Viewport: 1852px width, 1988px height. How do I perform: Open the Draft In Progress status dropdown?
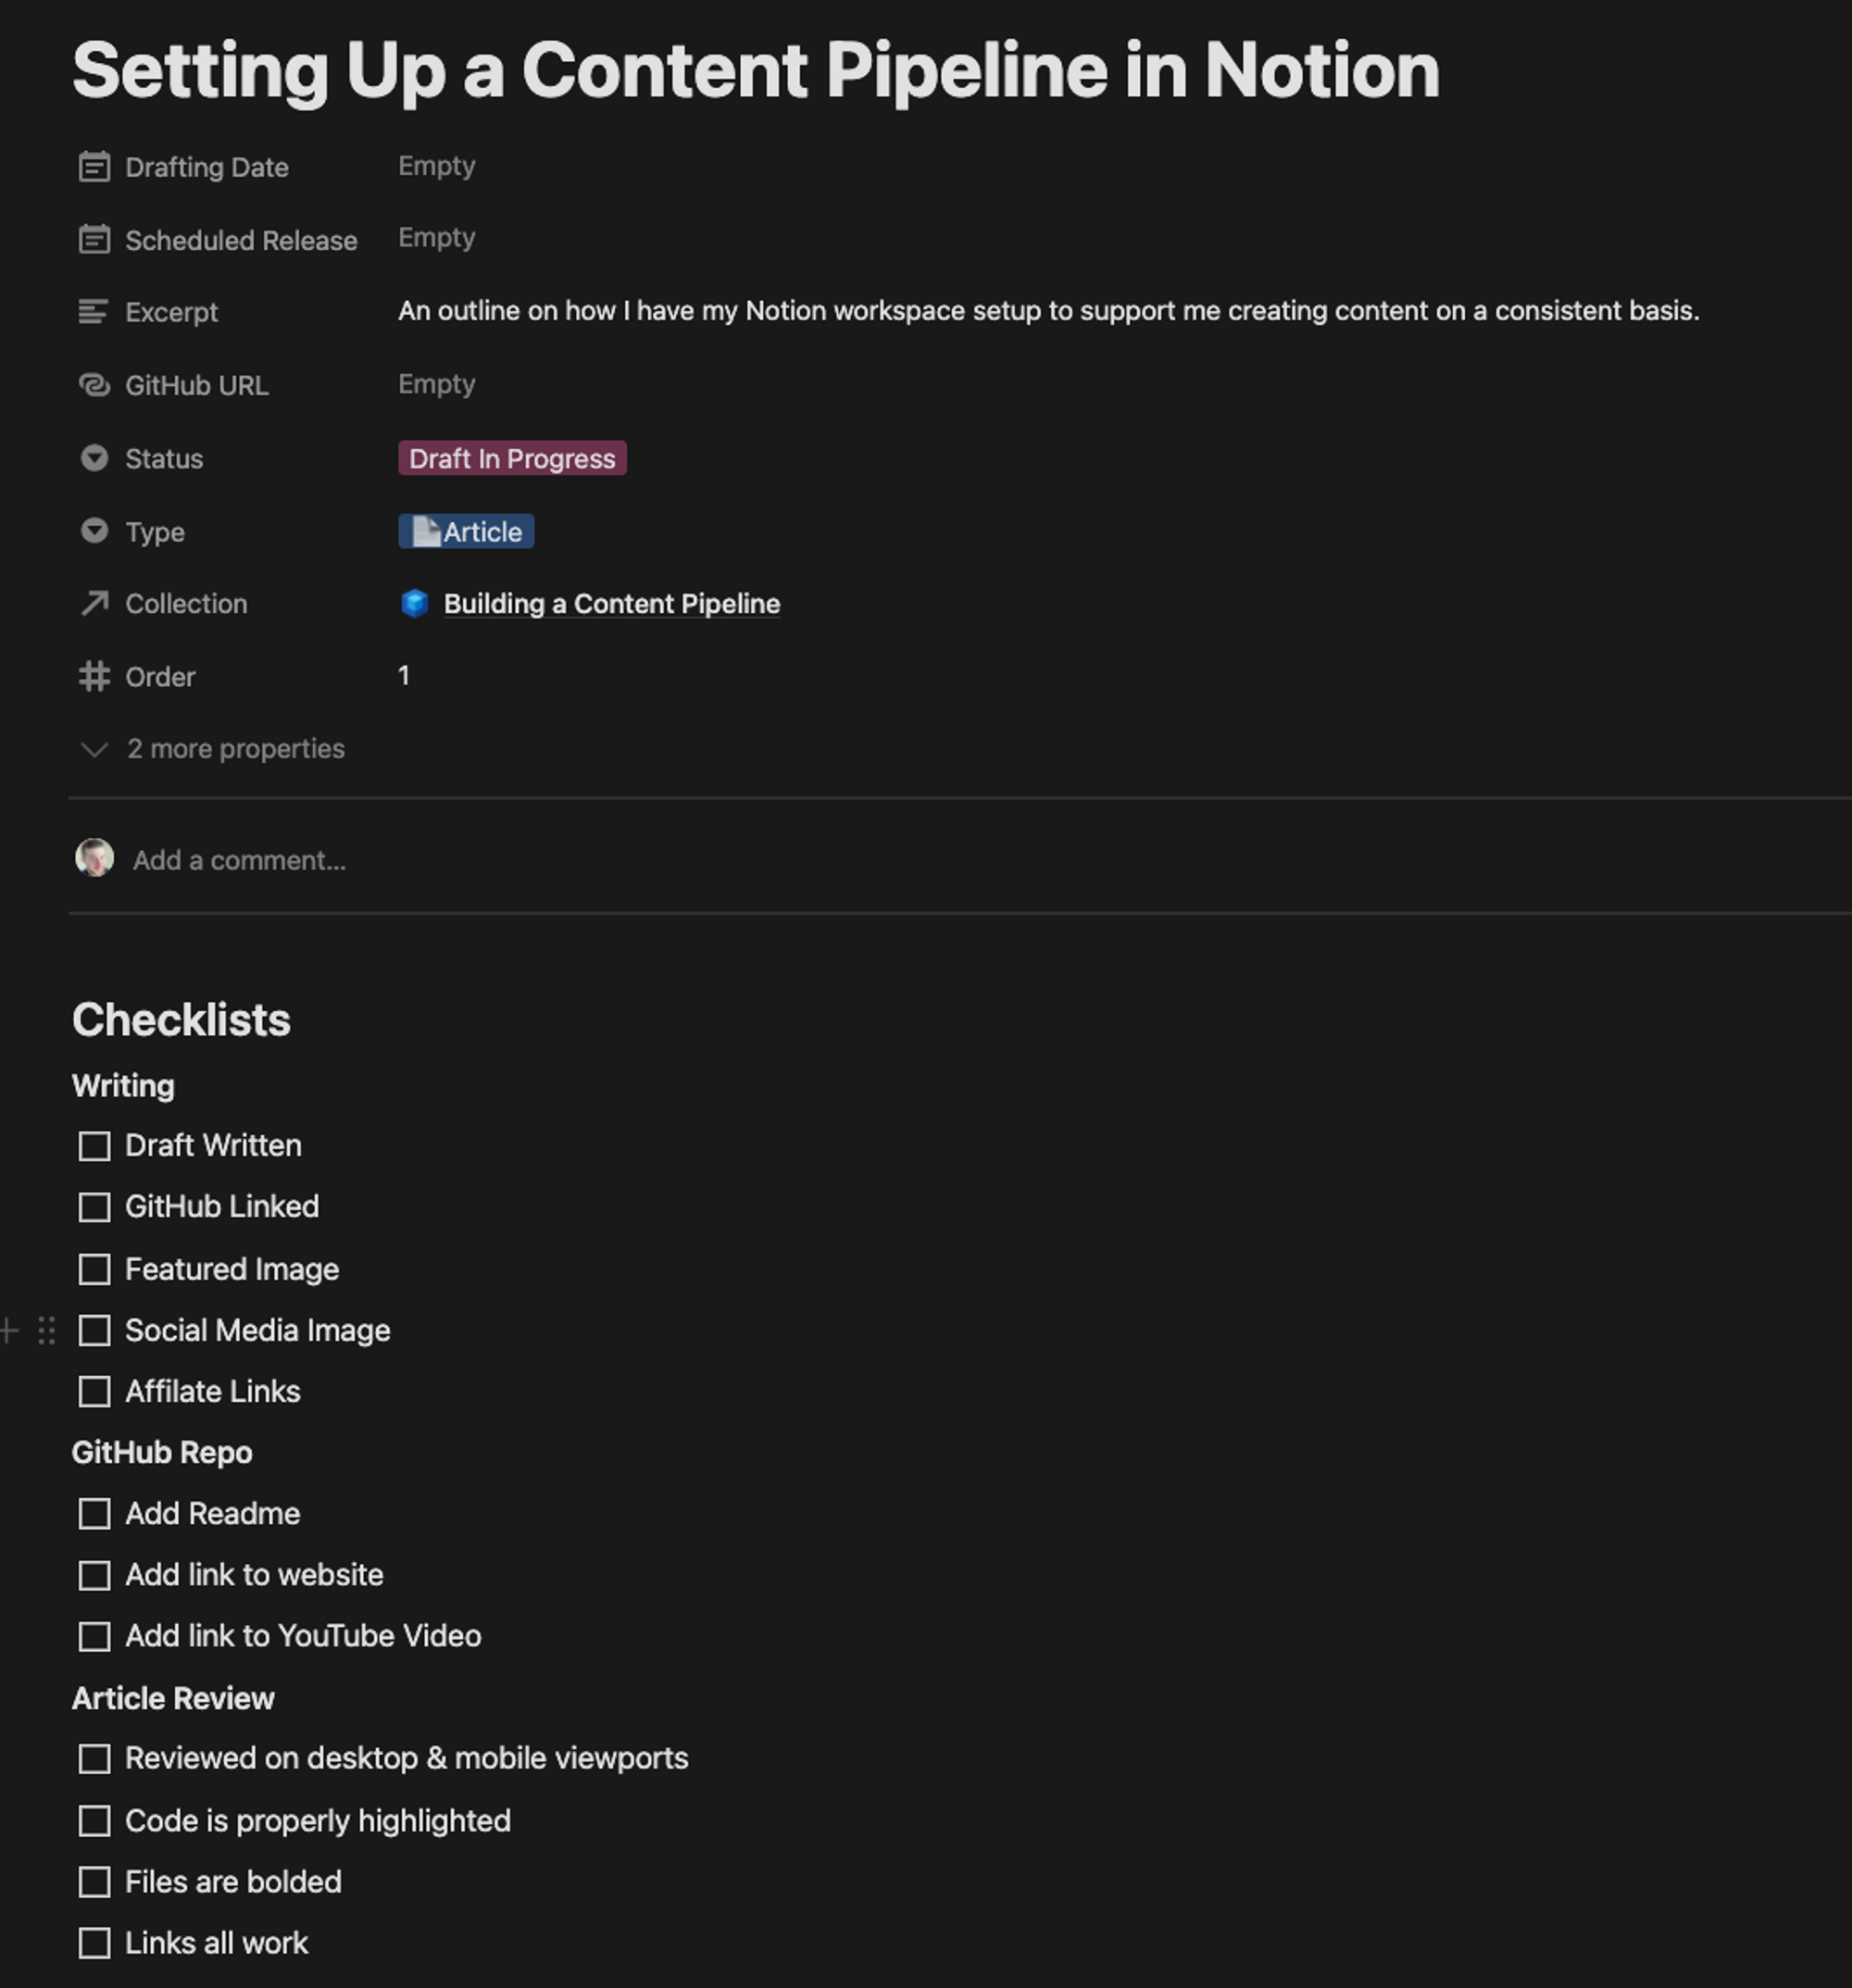[x=512, y=459]
